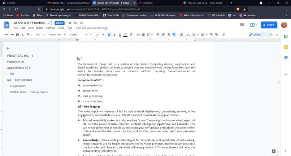Screen dimensions: 291x156
Task: Open the View menu
Action: point(31,28)
